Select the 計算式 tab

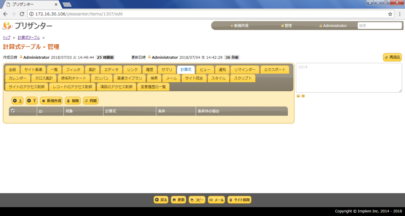186,70
